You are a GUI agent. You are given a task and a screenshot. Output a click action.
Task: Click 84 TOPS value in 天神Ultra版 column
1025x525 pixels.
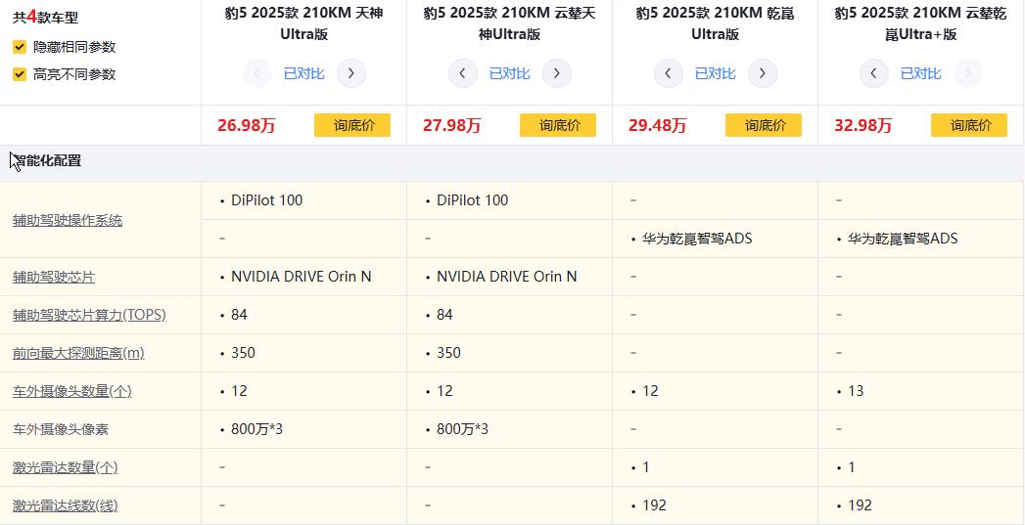coord(239,315)
